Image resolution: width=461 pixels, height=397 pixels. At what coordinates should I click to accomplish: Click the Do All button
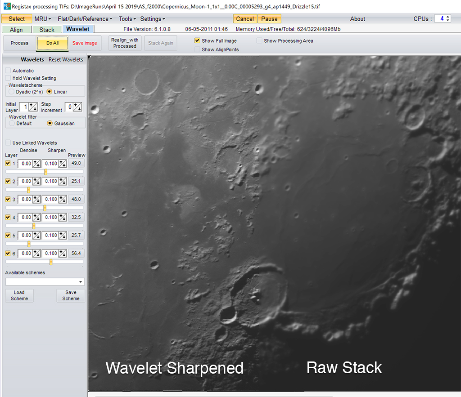pyautogui.click(x=52, y=43)
